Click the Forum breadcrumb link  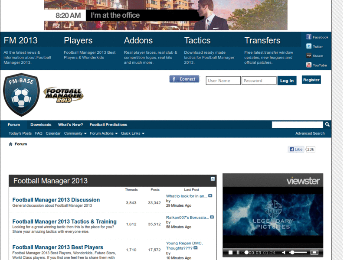coord(21,144)
